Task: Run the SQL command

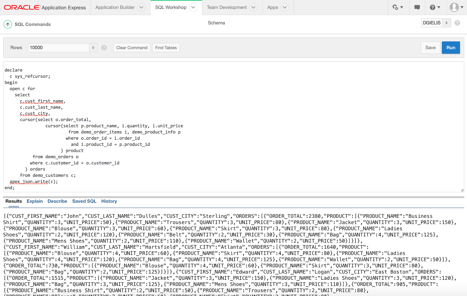Action: [451, 48]
